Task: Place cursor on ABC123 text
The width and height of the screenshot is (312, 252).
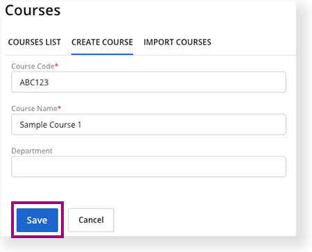Action: tap(34, 83)
